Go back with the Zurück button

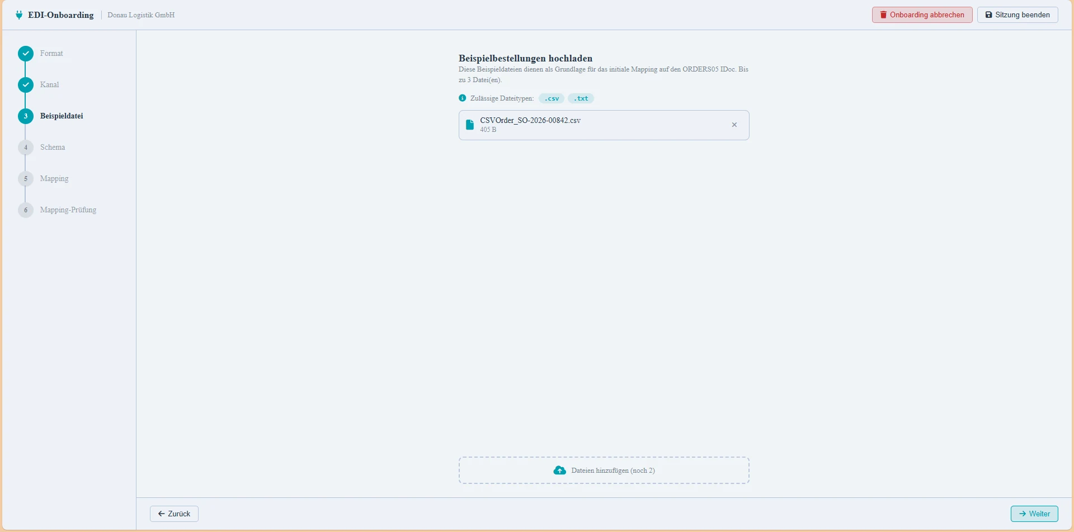coord(174,514)
